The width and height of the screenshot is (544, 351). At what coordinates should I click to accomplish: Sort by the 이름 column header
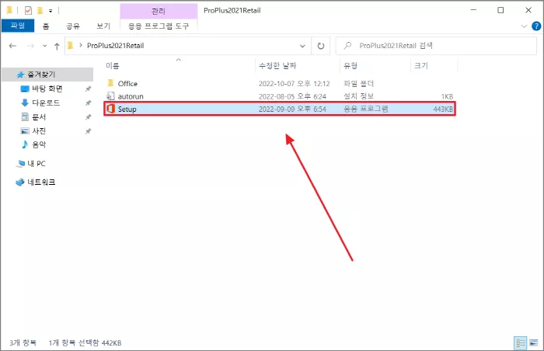click(113, 65)
